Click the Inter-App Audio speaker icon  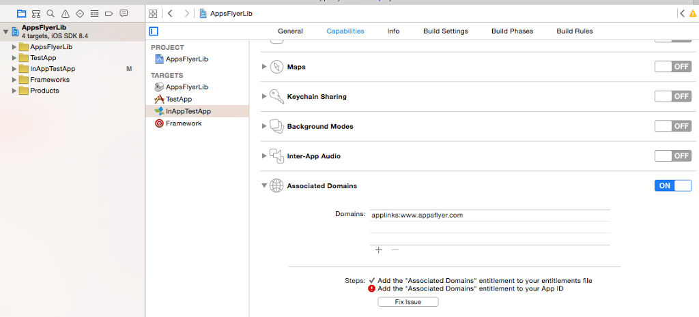pyautogui.click(x=277, y=156)
